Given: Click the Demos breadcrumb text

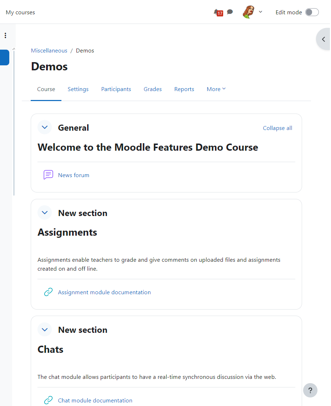Looking at the screenshot, I should (85, 50).
